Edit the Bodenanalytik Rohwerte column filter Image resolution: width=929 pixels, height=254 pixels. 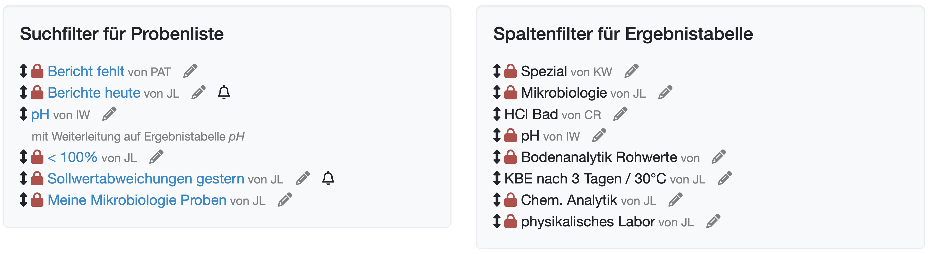point(719,157)
